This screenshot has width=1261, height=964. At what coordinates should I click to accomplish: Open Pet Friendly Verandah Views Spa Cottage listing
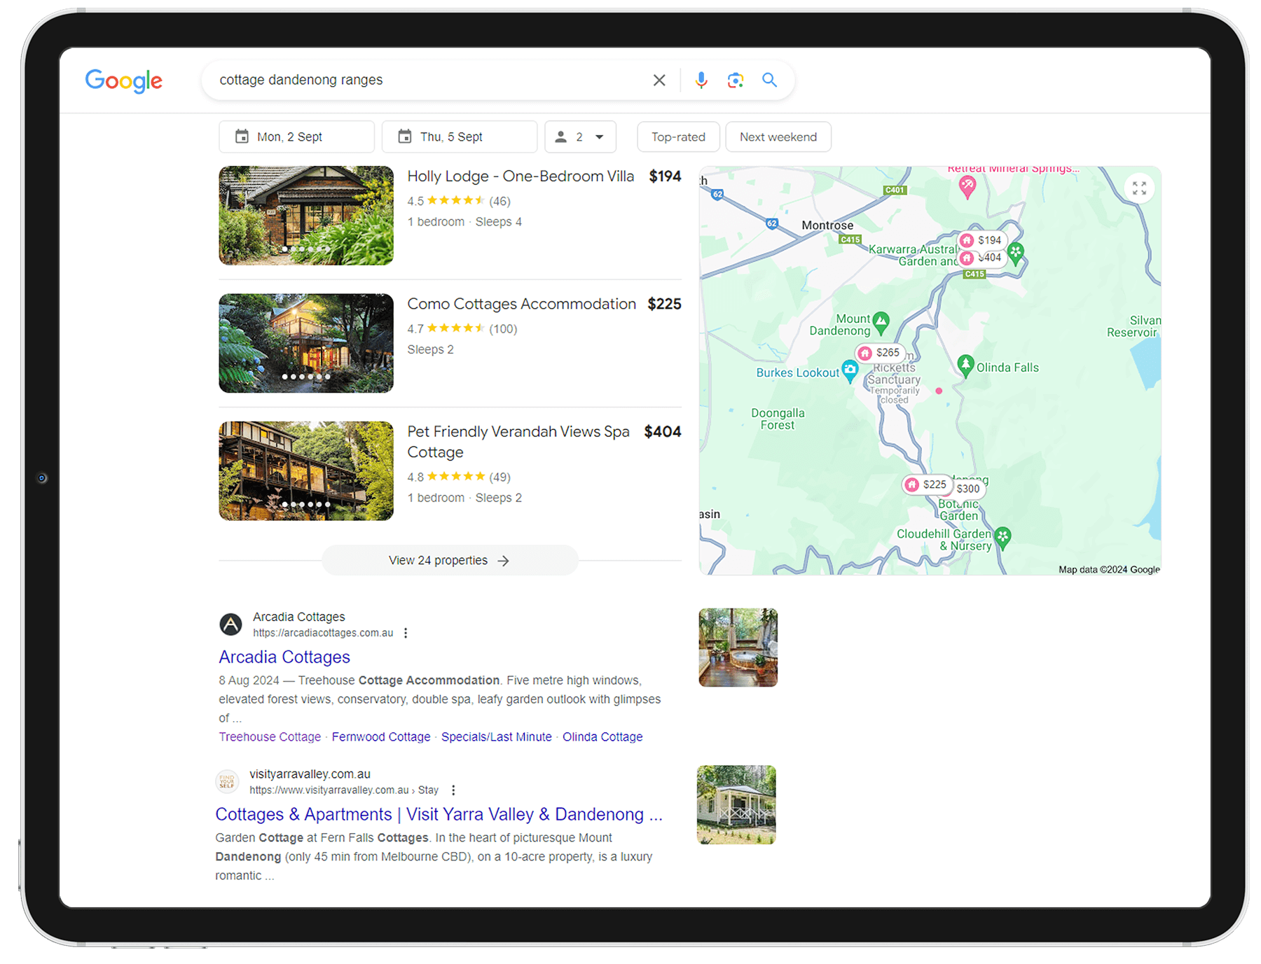(x=518, y=442)
